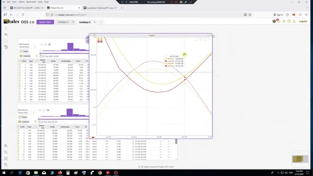Open the File menu in Firefox
The image size is (313, 176).
click(x=3, y=2)
